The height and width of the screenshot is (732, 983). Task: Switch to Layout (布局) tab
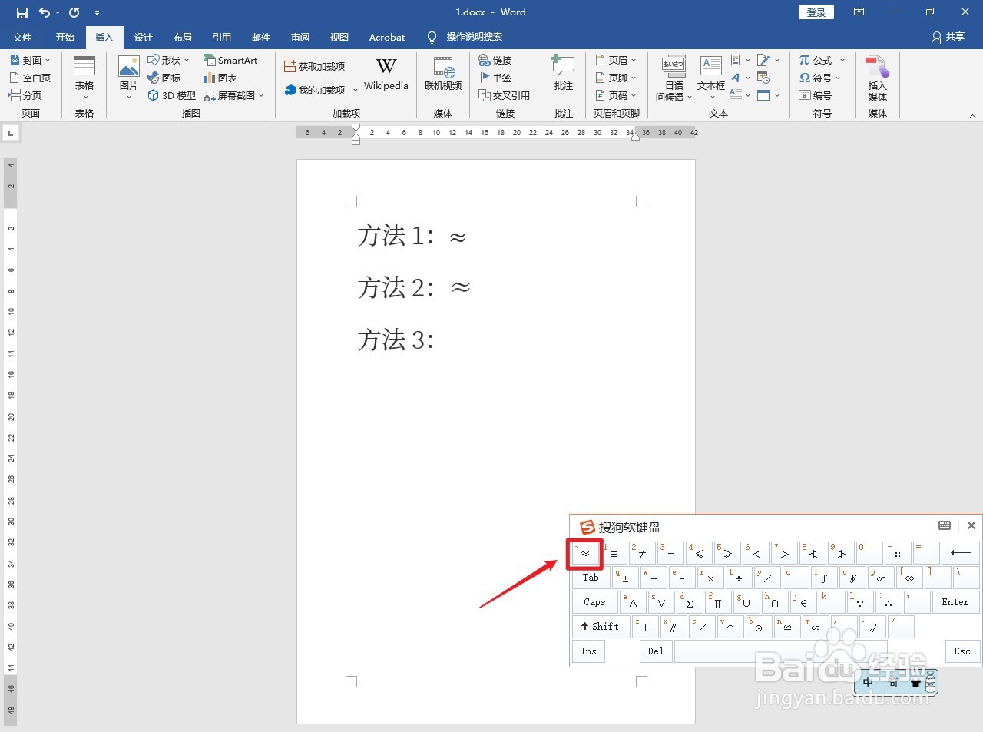point(183,37)
